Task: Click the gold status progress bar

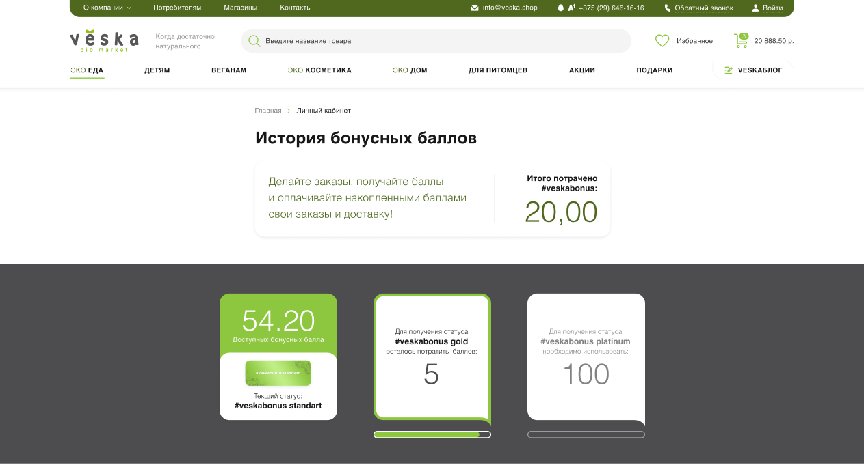Action: pos(432,434)
